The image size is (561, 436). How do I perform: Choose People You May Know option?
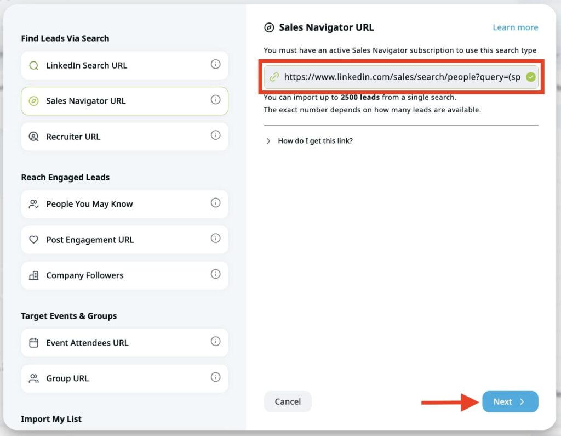coord(124,204)
